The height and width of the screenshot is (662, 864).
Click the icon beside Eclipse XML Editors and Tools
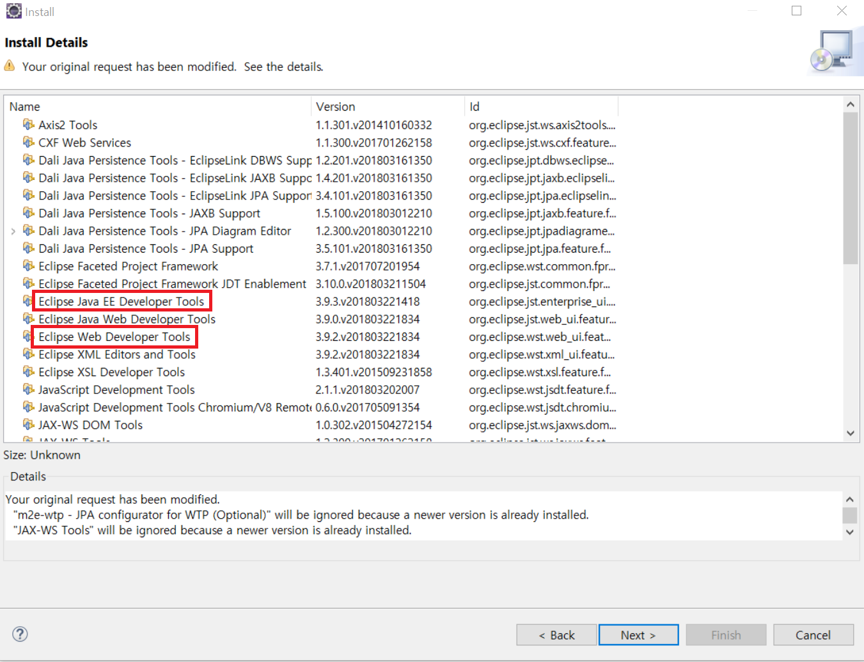(x=29, y=354)
